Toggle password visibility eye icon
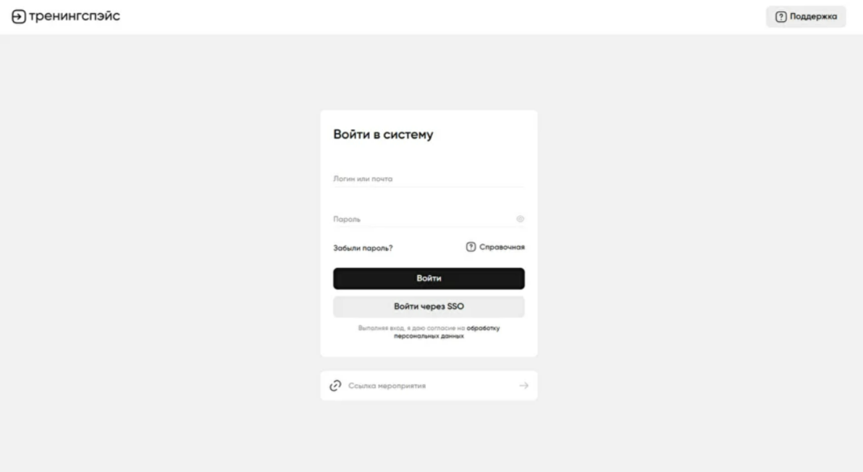Viewport: 863px width, 472px height. pyautogui.click(x=521, y=219)
